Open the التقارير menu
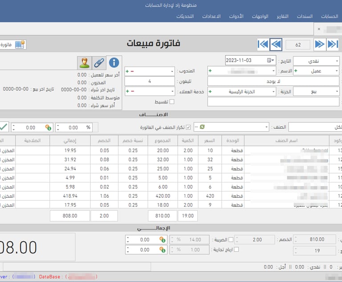Viewport: 342px width, 282px height. (282, 16)
